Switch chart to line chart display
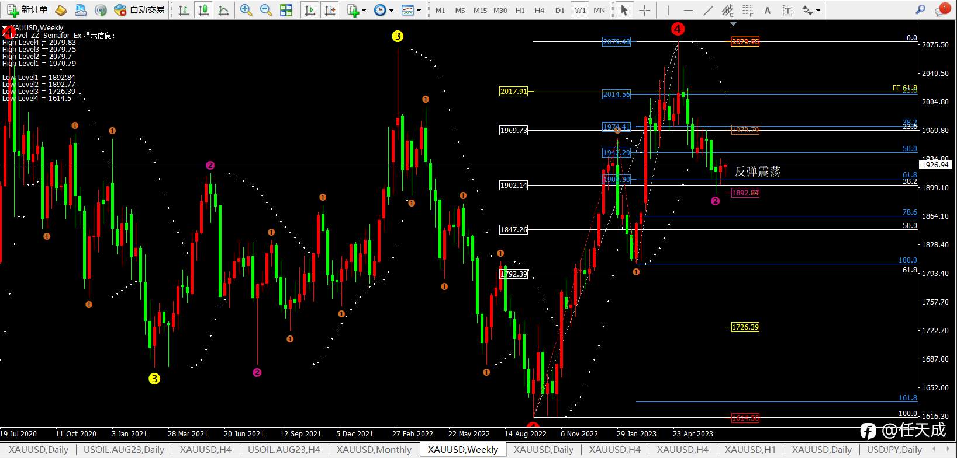This screenshot has height=458, width=957. click(x=223, y=10)
